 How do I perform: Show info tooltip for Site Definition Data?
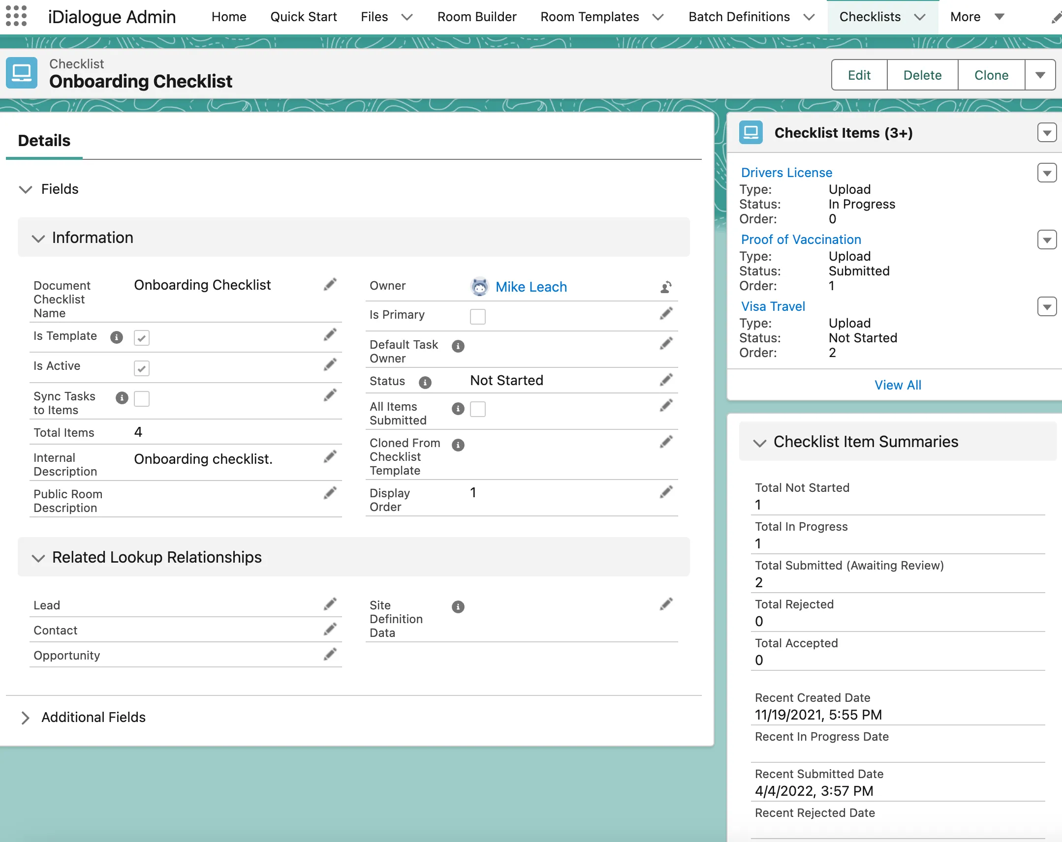point(458,606)
